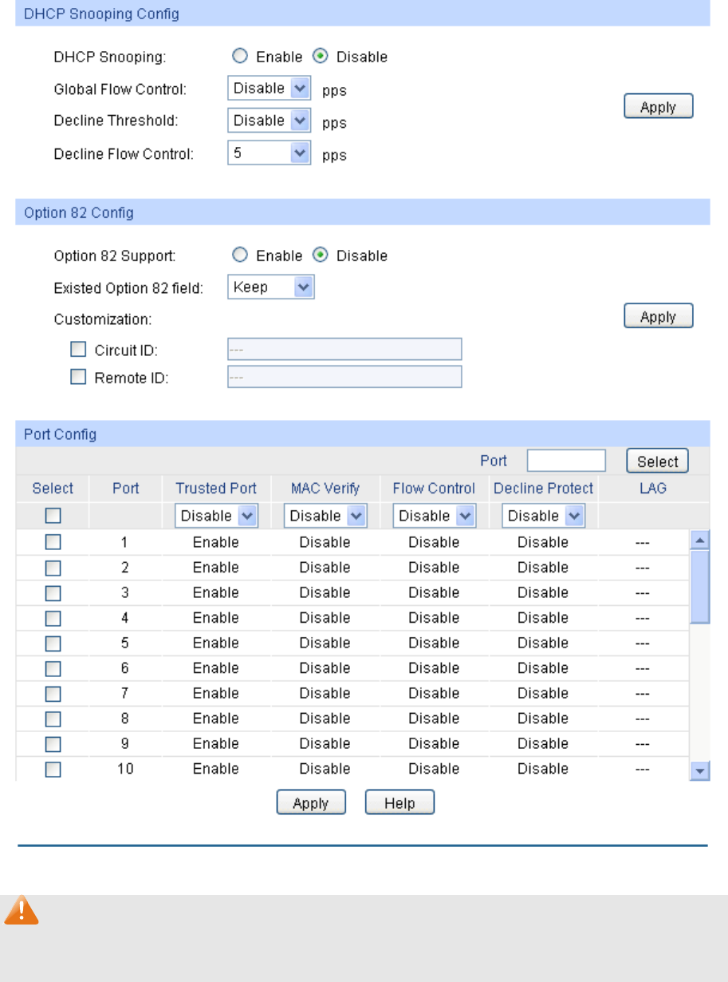Viewport: 728px width, 982px height.
Task: Open the Decline Protect dropdown
Action: coord(543,516)
